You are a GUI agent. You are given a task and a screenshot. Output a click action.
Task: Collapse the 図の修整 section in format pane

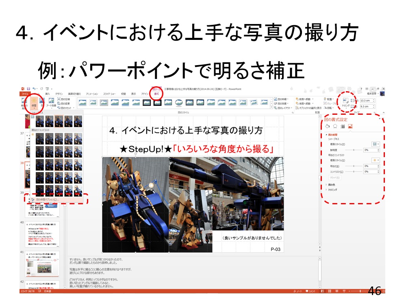(326, 135)
